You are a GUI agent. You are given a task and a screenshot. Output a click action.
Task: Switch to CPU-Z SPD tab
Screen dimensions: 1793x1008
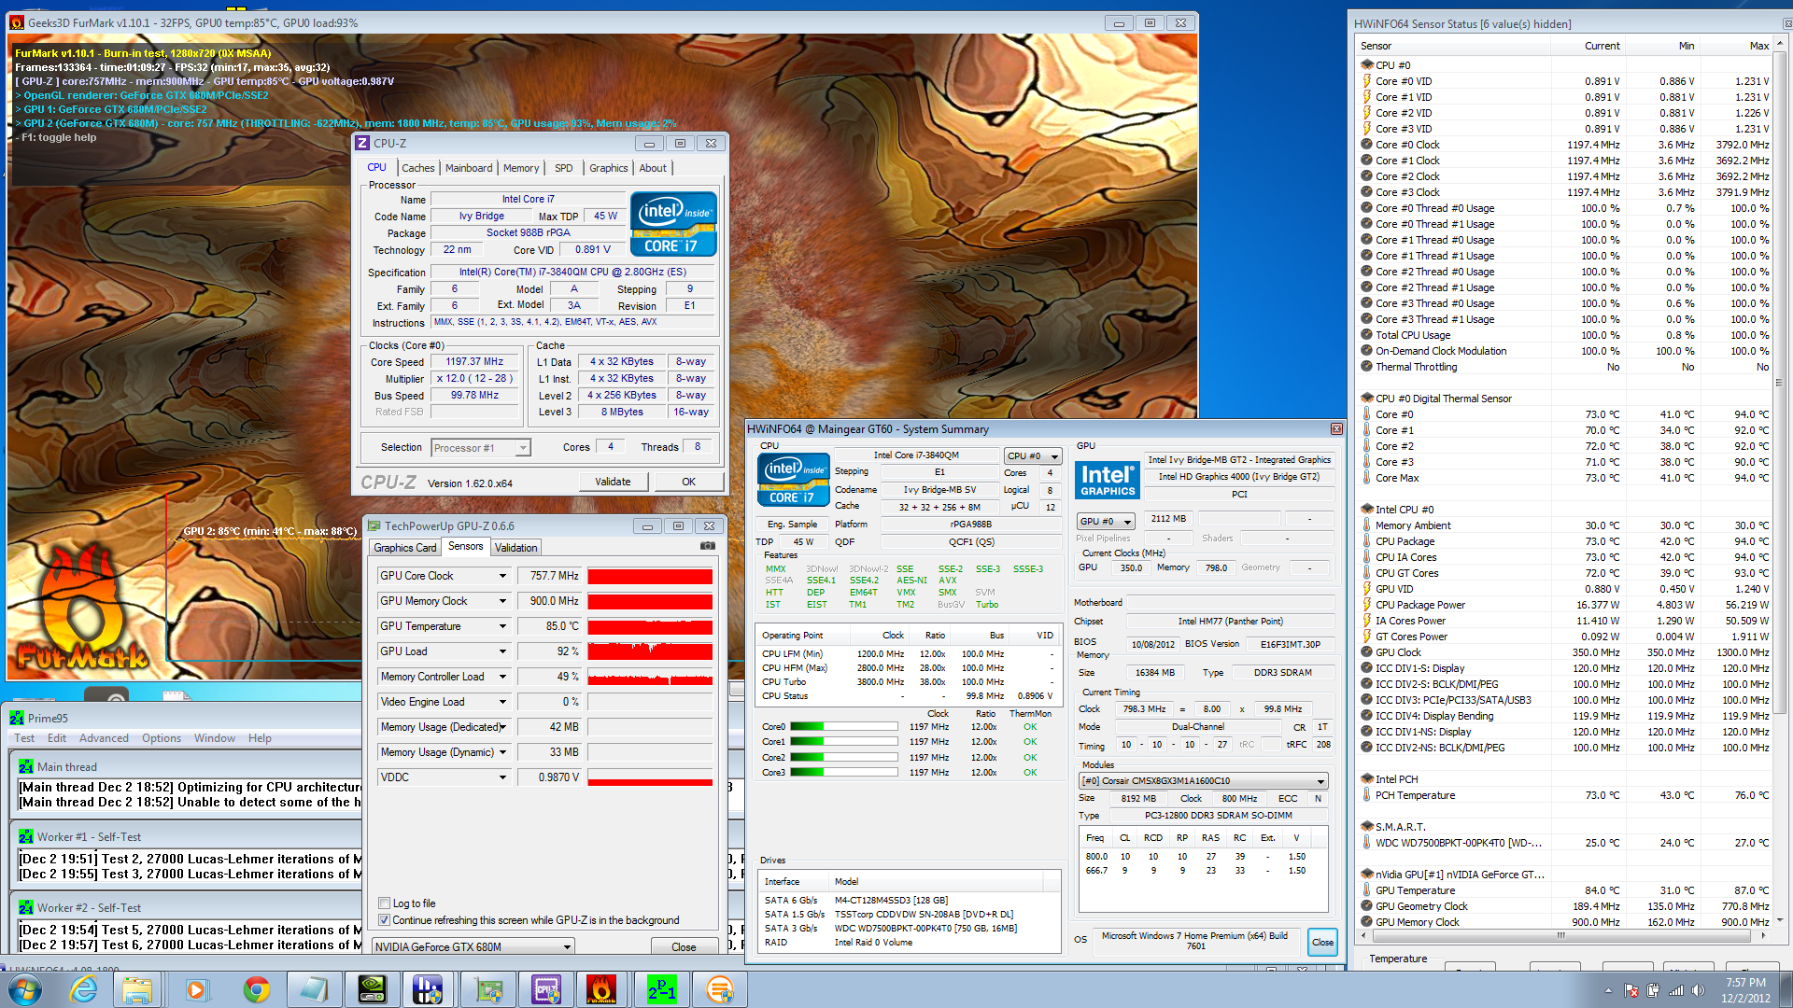[563, 168]
